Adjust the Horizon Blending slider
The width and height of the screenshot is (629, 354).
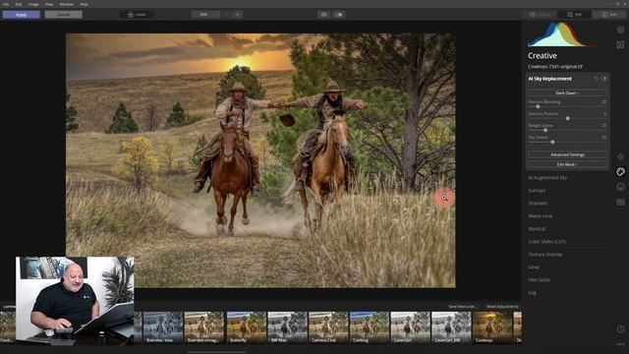click(538, 107)
